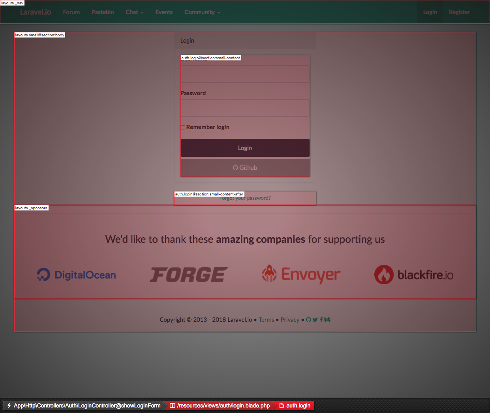Focus the Password input field
This screenshot has width=490, height=413.
pos(245,108)
